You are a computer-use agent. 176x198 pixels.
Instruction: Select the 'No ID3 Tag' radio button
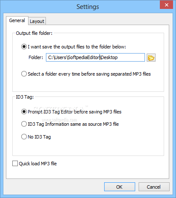[x=24, y=137]
